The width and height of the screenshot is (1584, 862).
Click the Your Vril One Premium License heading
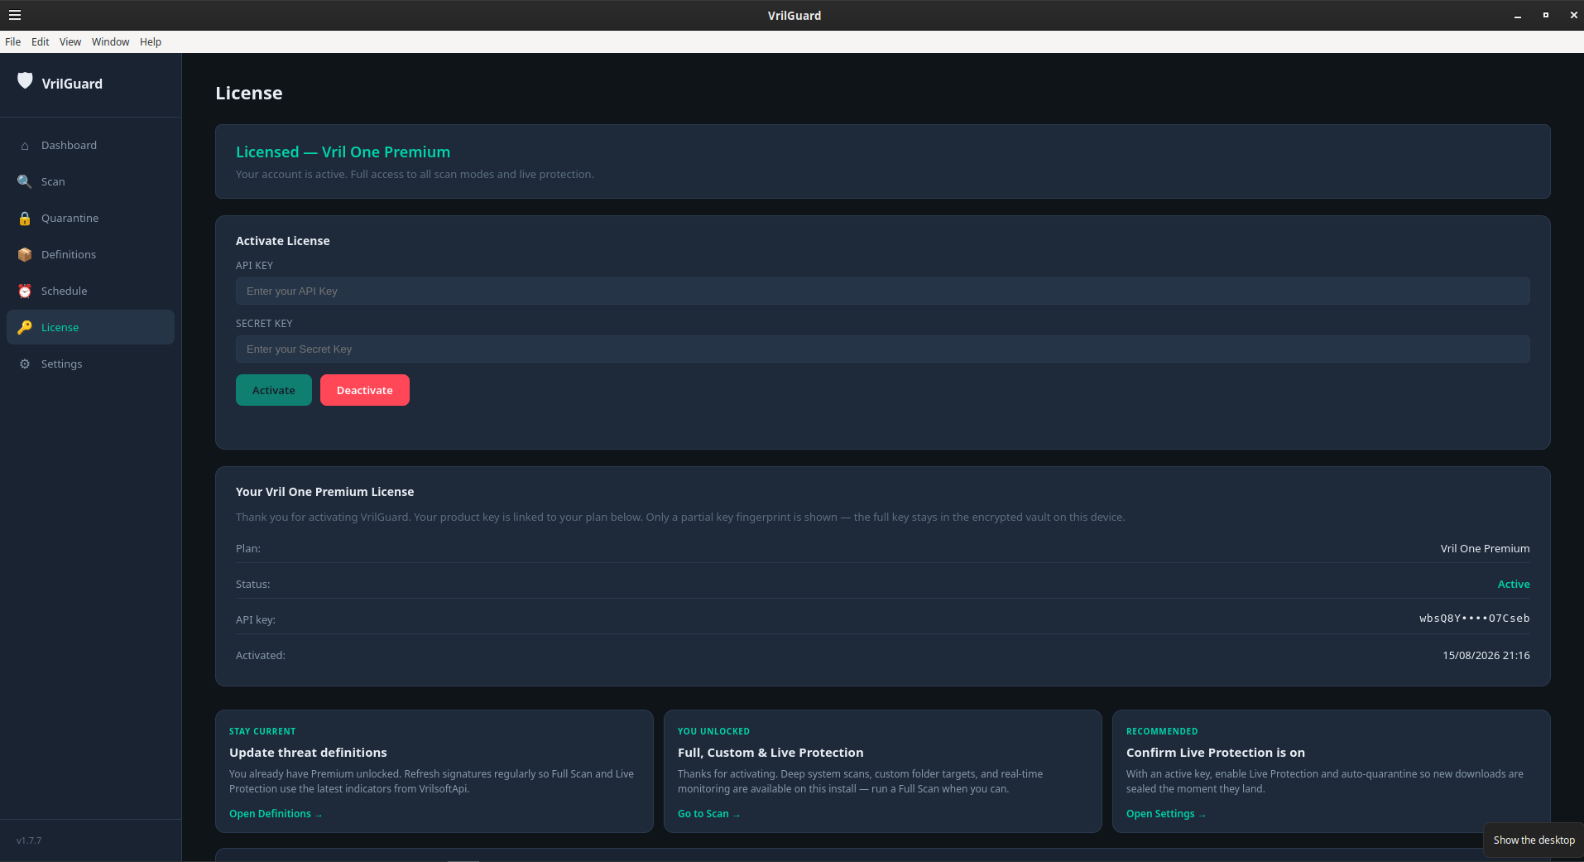coord(324,492)
